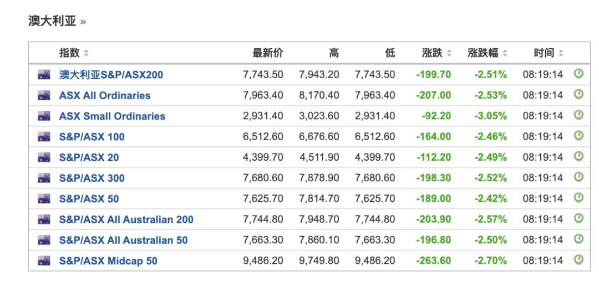Screen dimensions: 599x286
Task: Click the Australian flag beside S&P/ASX 20
Action: point(44,157)
